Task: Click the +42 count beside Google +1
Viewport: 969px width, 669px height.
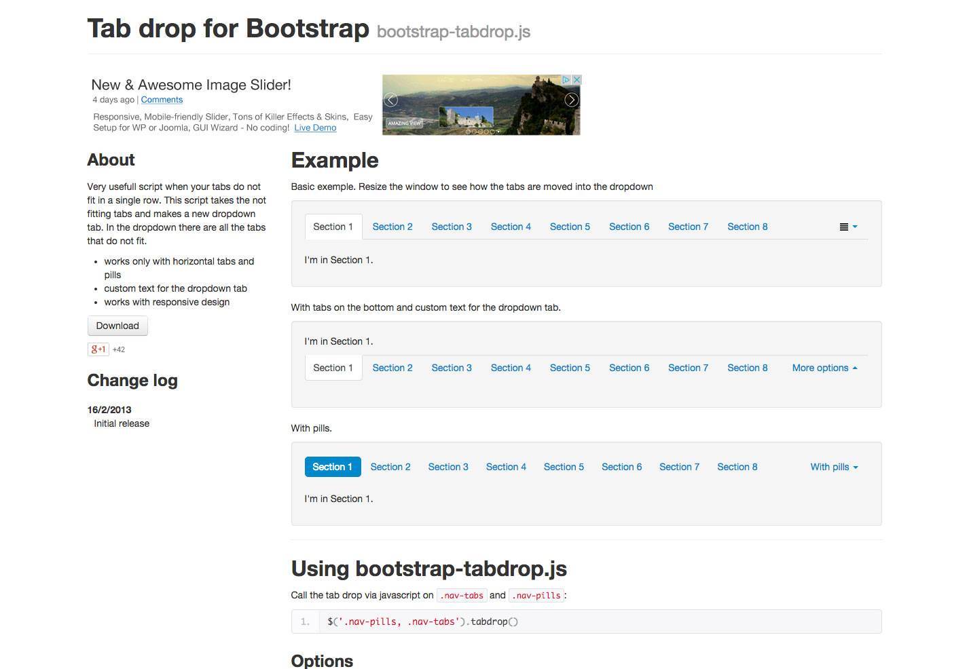Action: click(119, 349)
